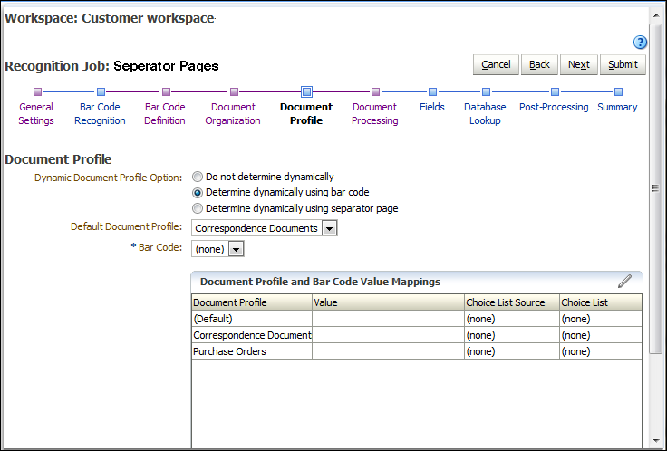Viewport: 667px width, 451px height.
Task: Click the Choice List column header
Action: pyautogui.click(x=601, y=302)
